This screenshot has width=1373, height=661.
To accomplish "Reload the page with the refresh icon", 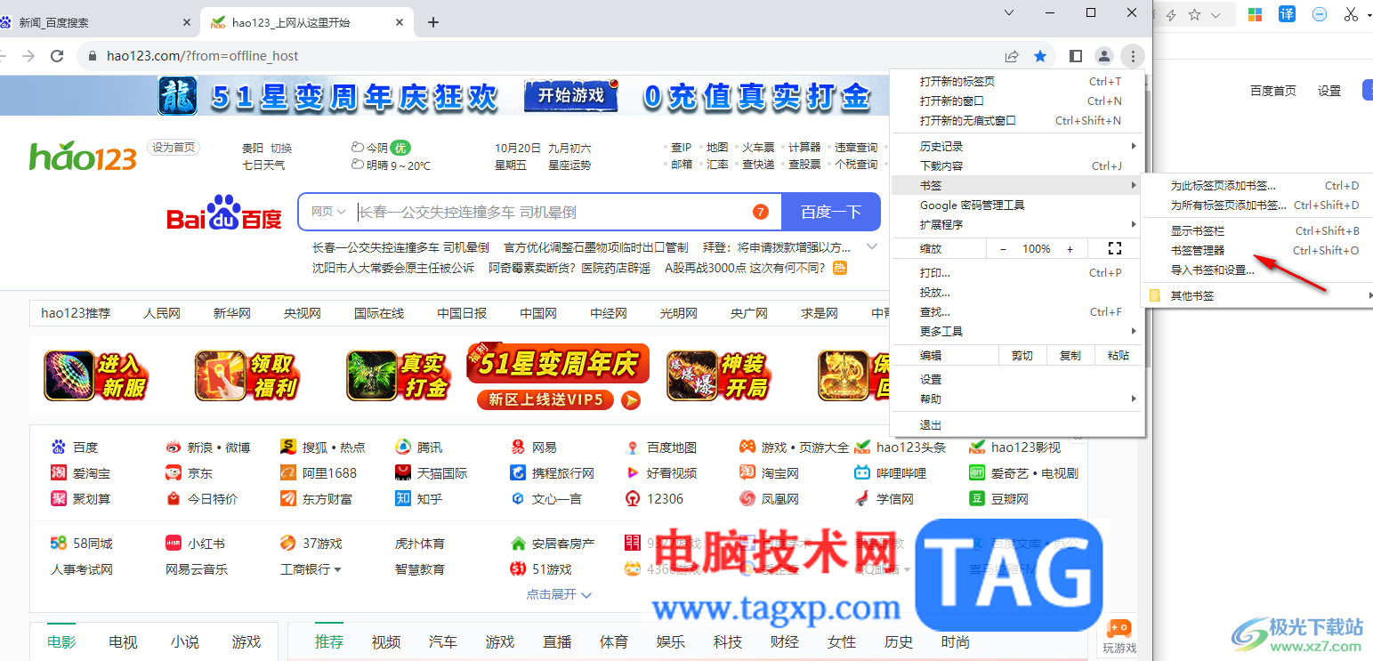I will point(57,56).
